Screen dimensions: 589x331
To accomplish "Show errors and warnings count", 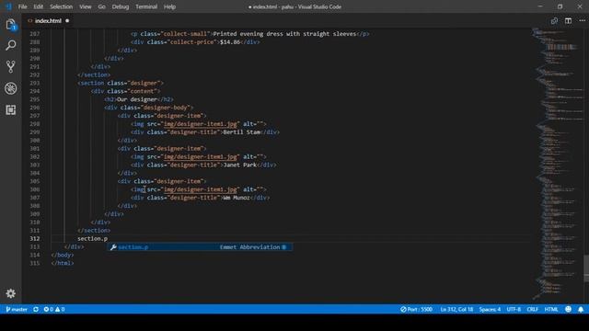I will point(54,309).
